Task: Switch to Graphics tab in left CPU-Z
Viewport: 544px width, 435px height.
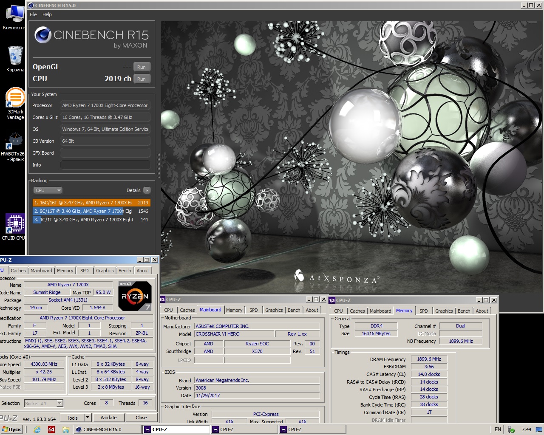Action: coord(105,271)
